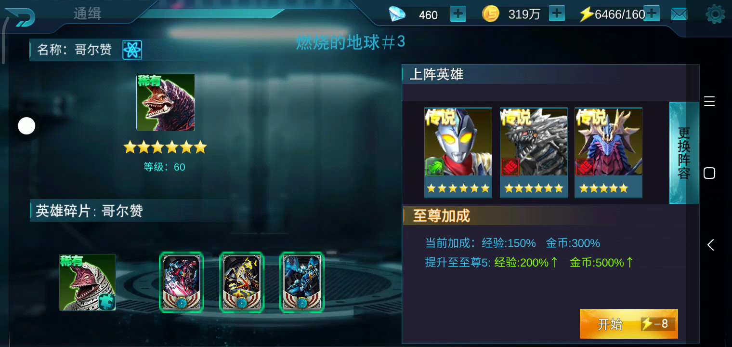Select the red hero card reward
Image resolution: width=732 pixels, height=347 pixels.
[182, 282]
